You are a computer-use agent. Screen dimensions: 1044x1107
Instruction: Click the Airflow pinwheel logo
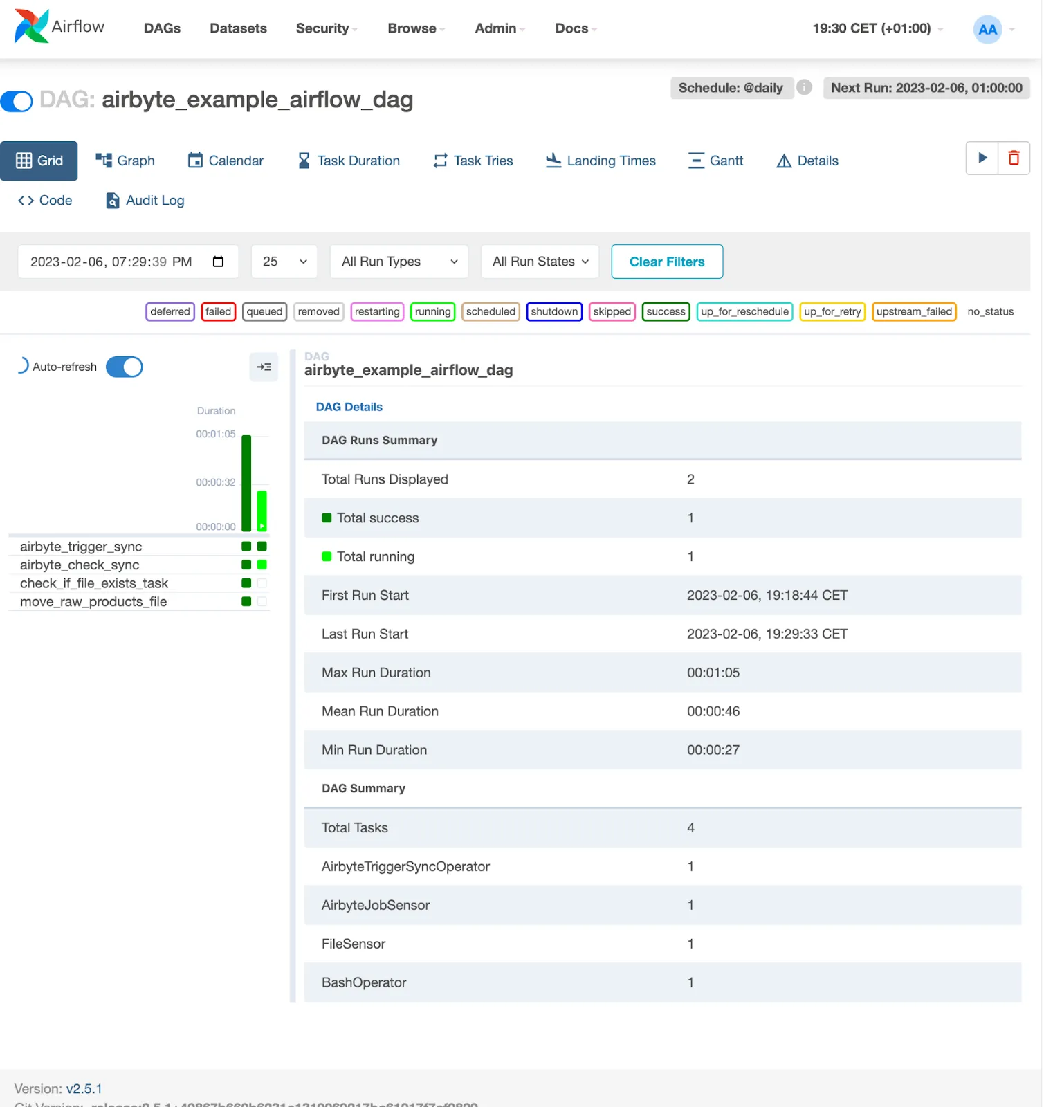pyautogui.click(x=32, y=26)
